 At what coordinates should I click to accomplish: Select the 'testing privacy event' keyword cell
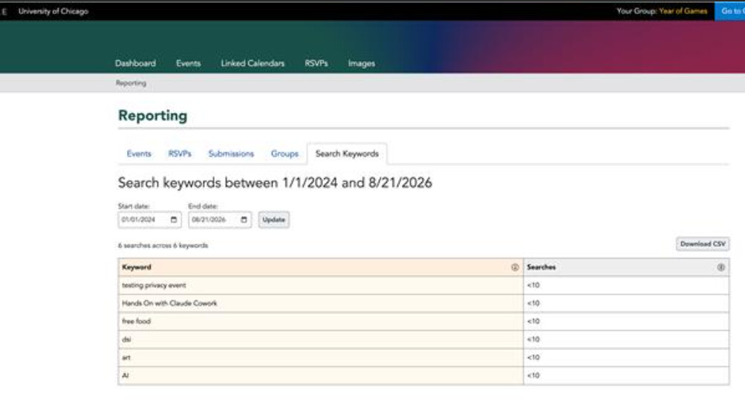click(321, 285)
